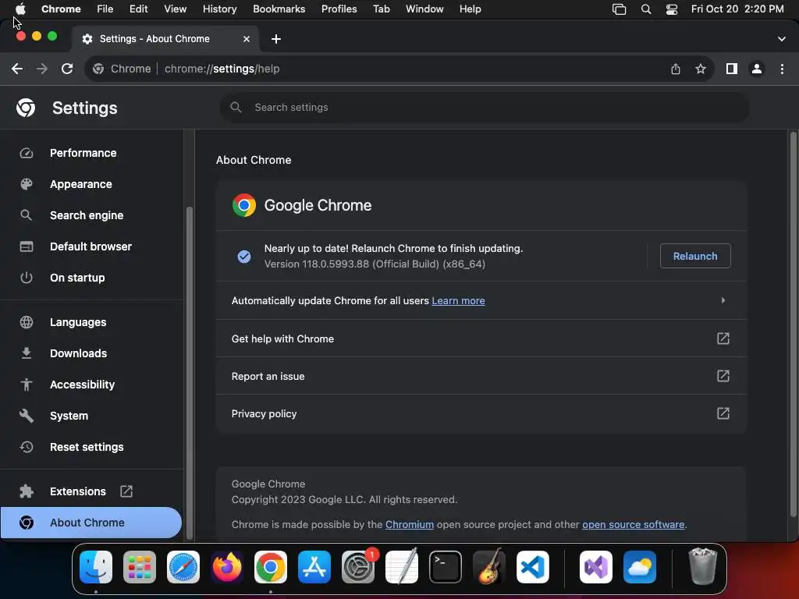Click the Chrome icon in the Dock
Screen dimensions: 799x599
pos(271,566)
